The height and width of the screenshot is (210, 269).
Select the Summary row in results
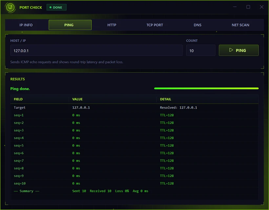coord(134,191)
